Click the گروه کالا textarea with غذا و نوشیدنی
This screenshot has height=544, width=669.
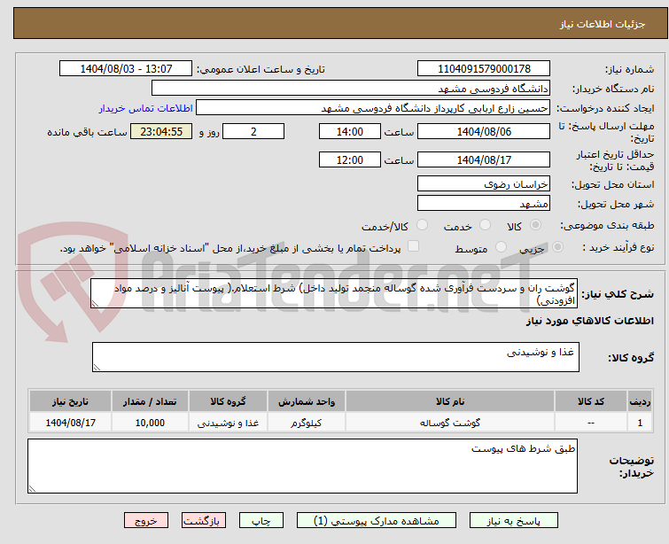click(335, 357)
